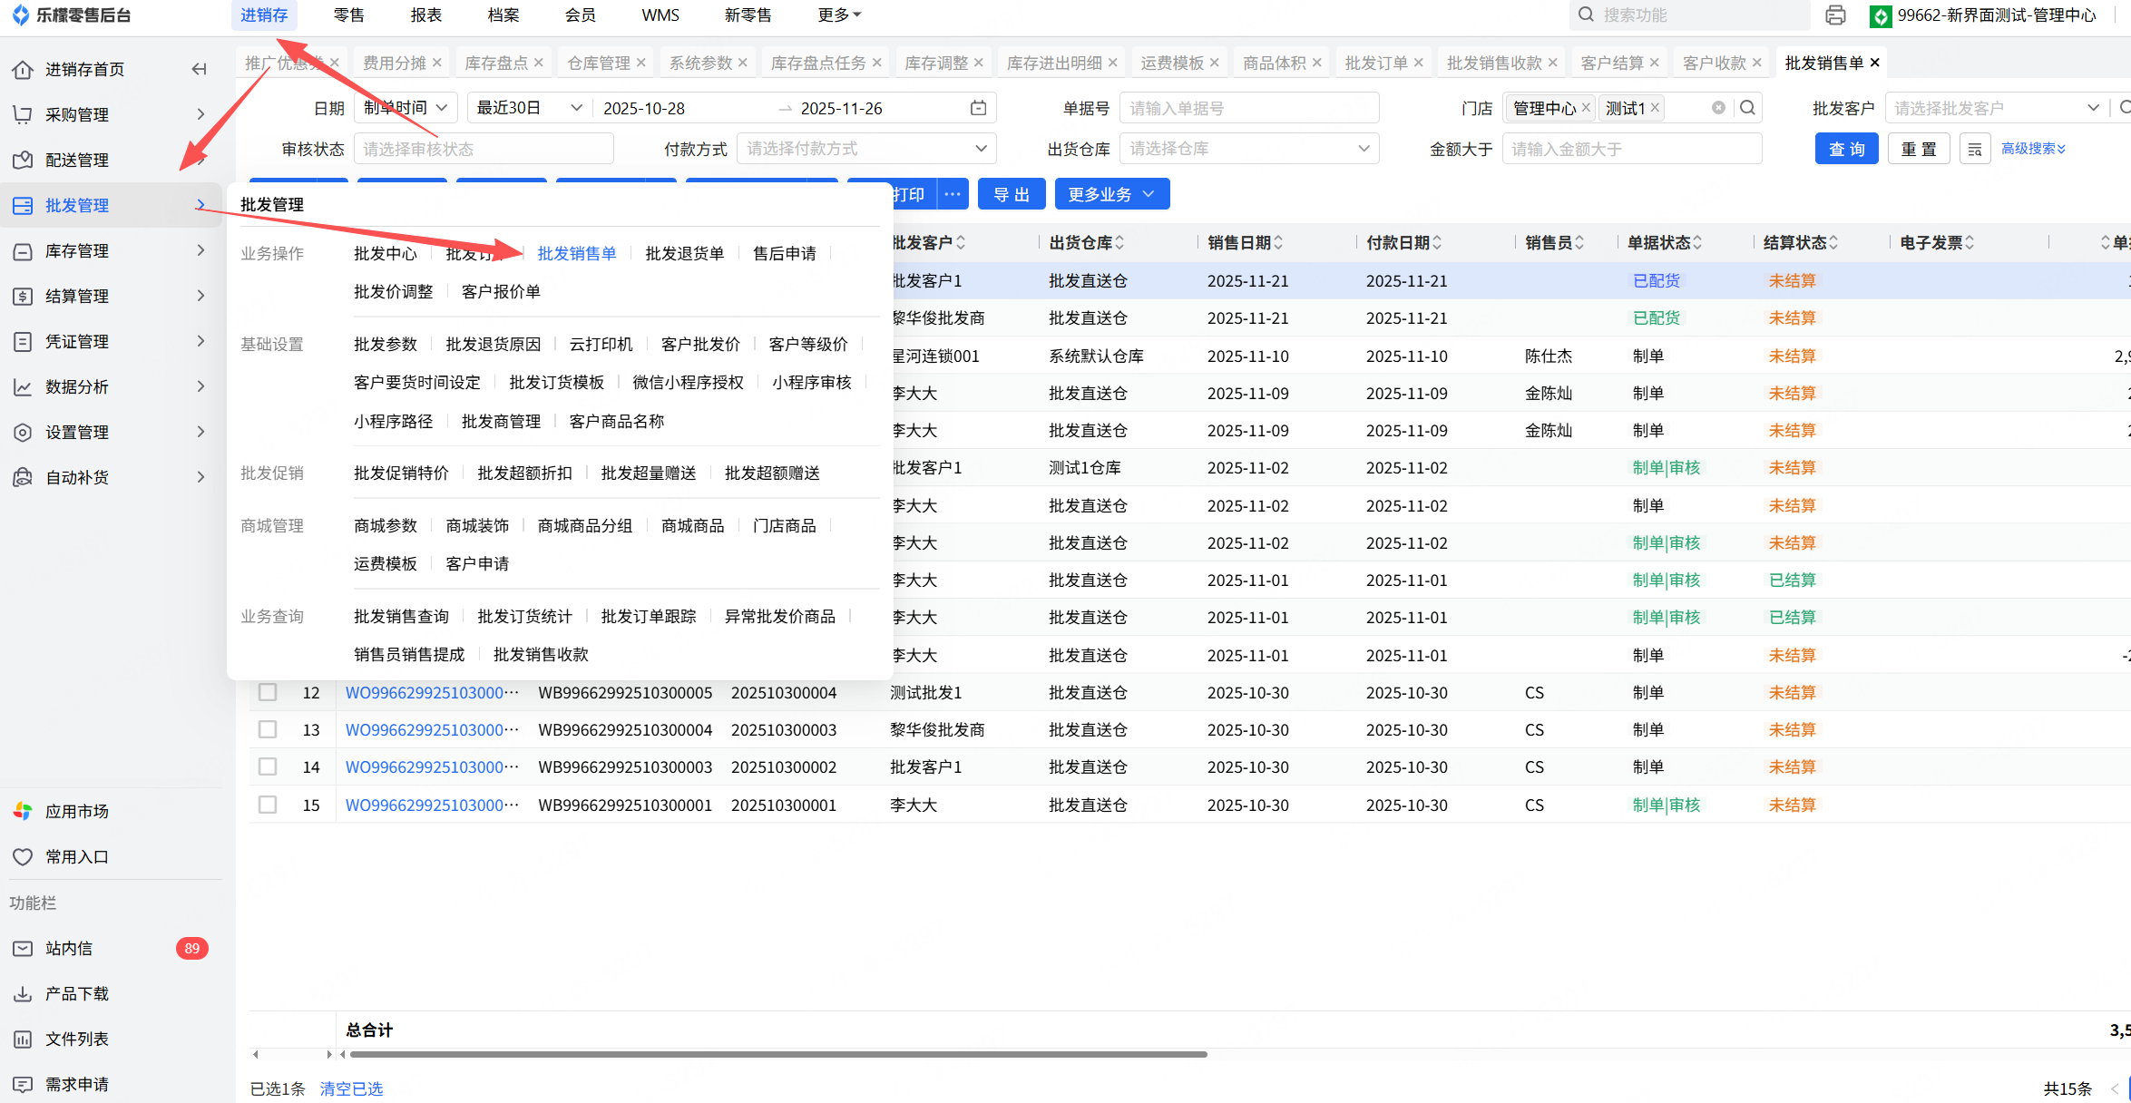Open the calendar date picker icon

tap(978, 108)
